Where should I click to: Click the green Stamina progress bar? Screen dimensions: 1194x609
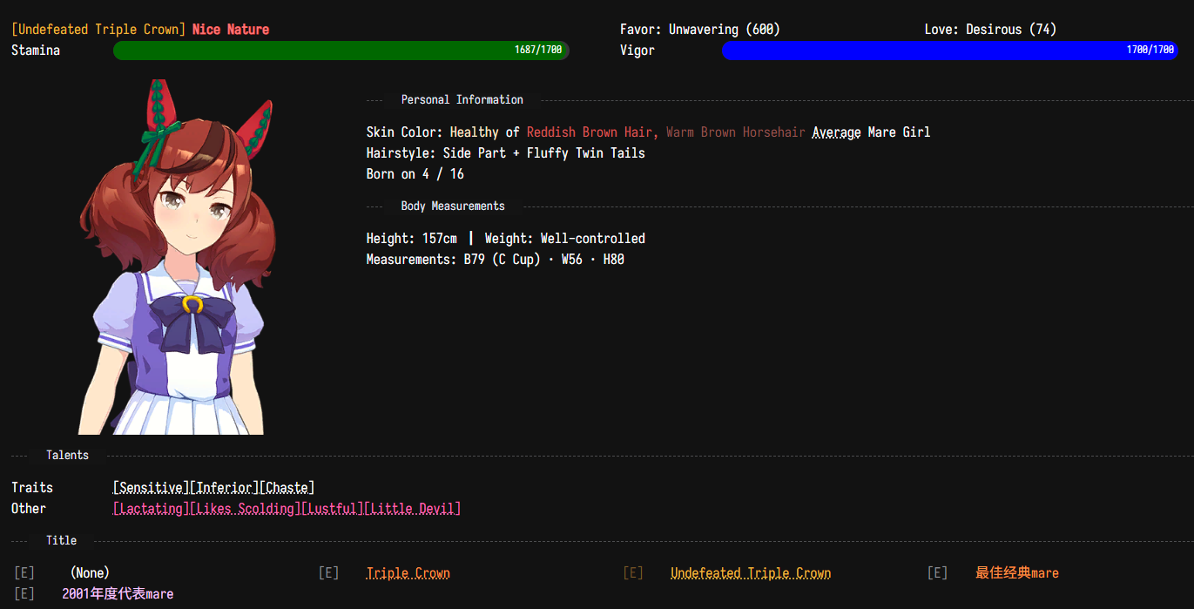[341, 51]
